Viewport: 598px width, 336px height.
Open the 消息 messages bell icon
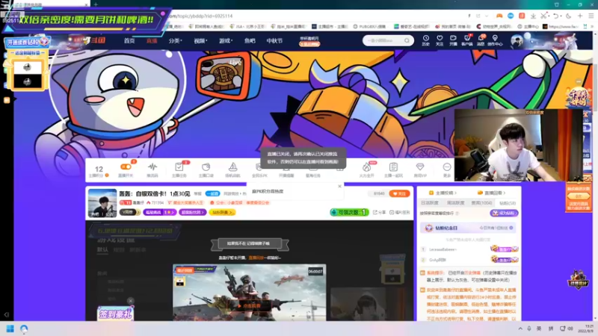481,40
